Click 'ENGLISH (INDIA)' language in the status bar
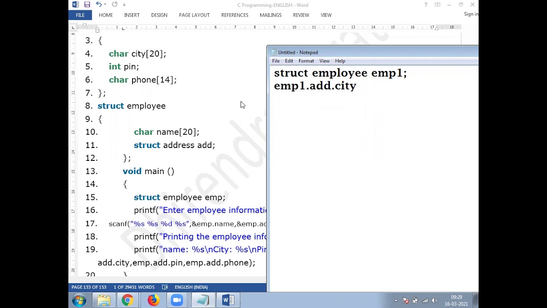This screenshot has width=547, height=308. coord(191,287)
